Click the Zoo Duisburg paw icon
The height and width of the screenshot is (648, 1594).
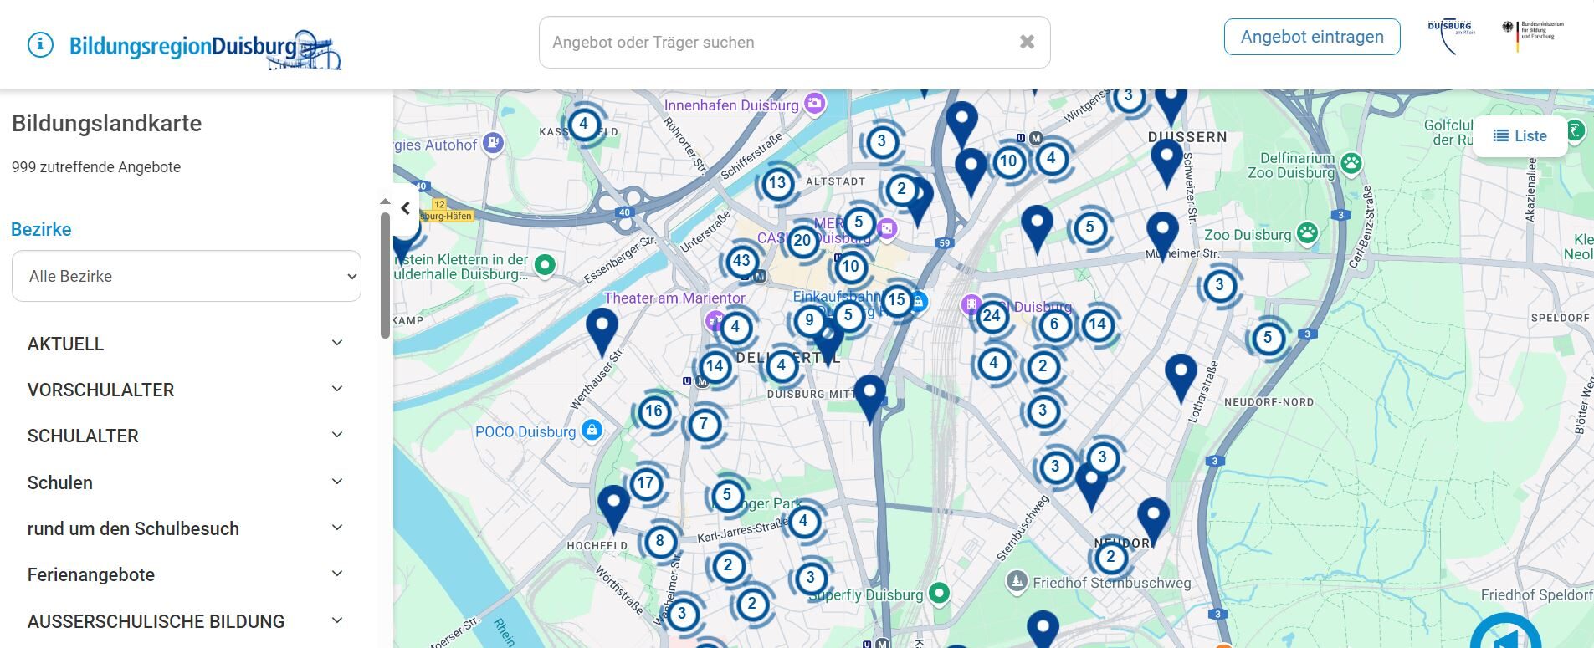click(x=1307, y=234)
